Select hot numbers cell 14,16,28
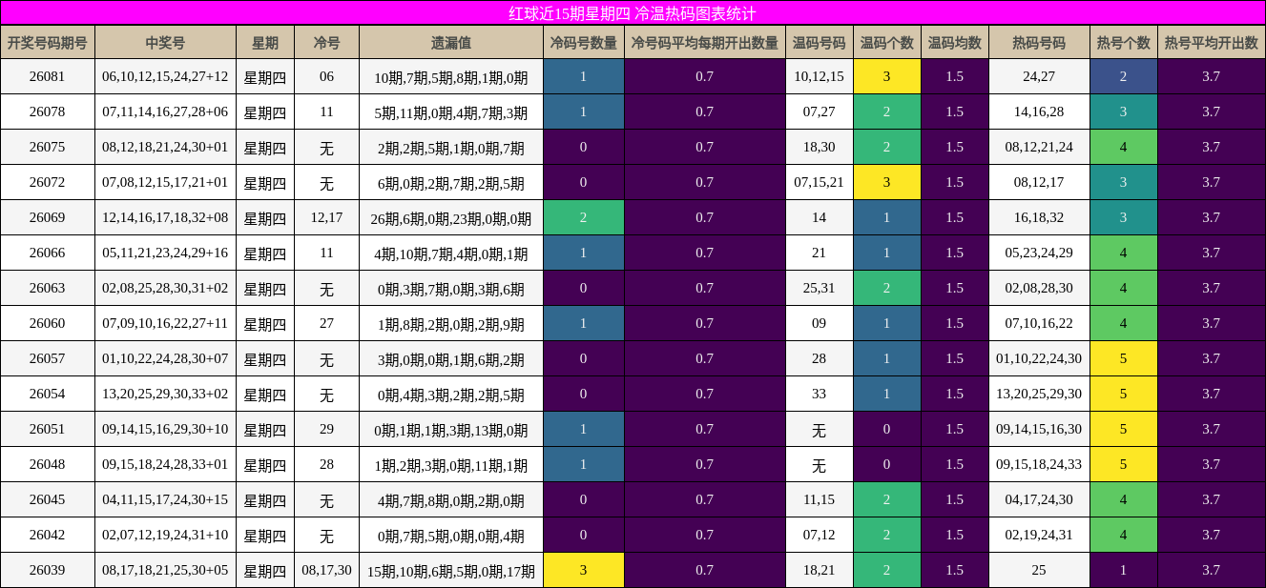Viewport: 1266px width, 588px height. pyautogui.click(x=1040, y=112)
